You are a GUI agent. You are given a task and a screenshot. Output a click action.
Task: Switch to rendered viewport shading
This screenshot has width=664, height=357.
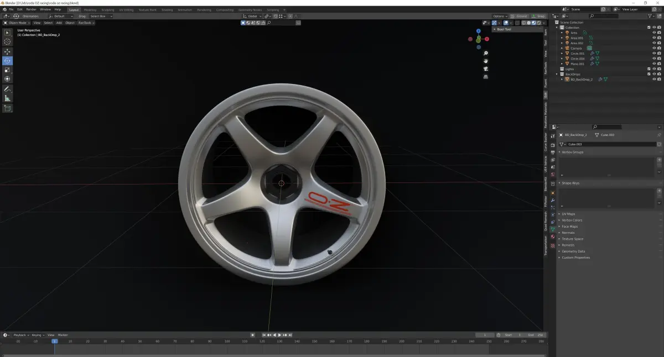click(x=538, y=23)
